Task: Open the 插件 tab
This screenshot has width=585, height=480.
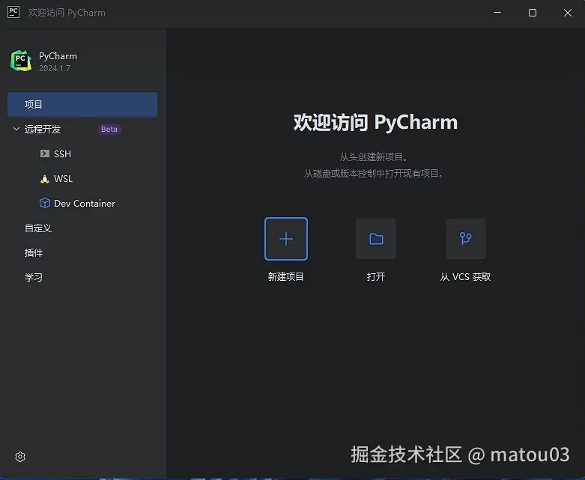Action: [x=34, y=252]
